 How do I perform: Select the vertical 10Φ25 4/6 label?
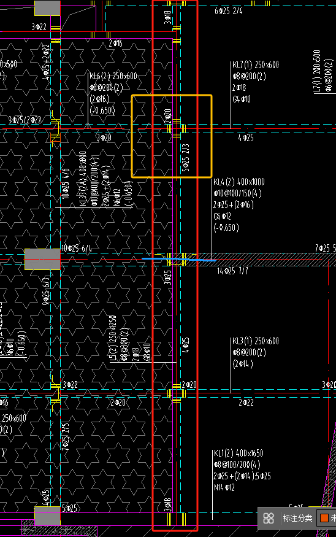(x=65, y=184)
